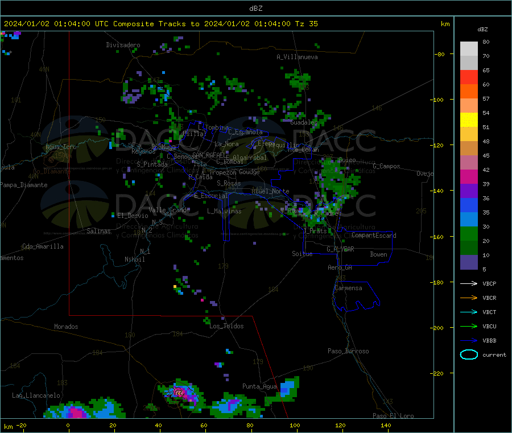Click the Guadales map label
This screenshot has height=433, width=512.
pos(304,122)
